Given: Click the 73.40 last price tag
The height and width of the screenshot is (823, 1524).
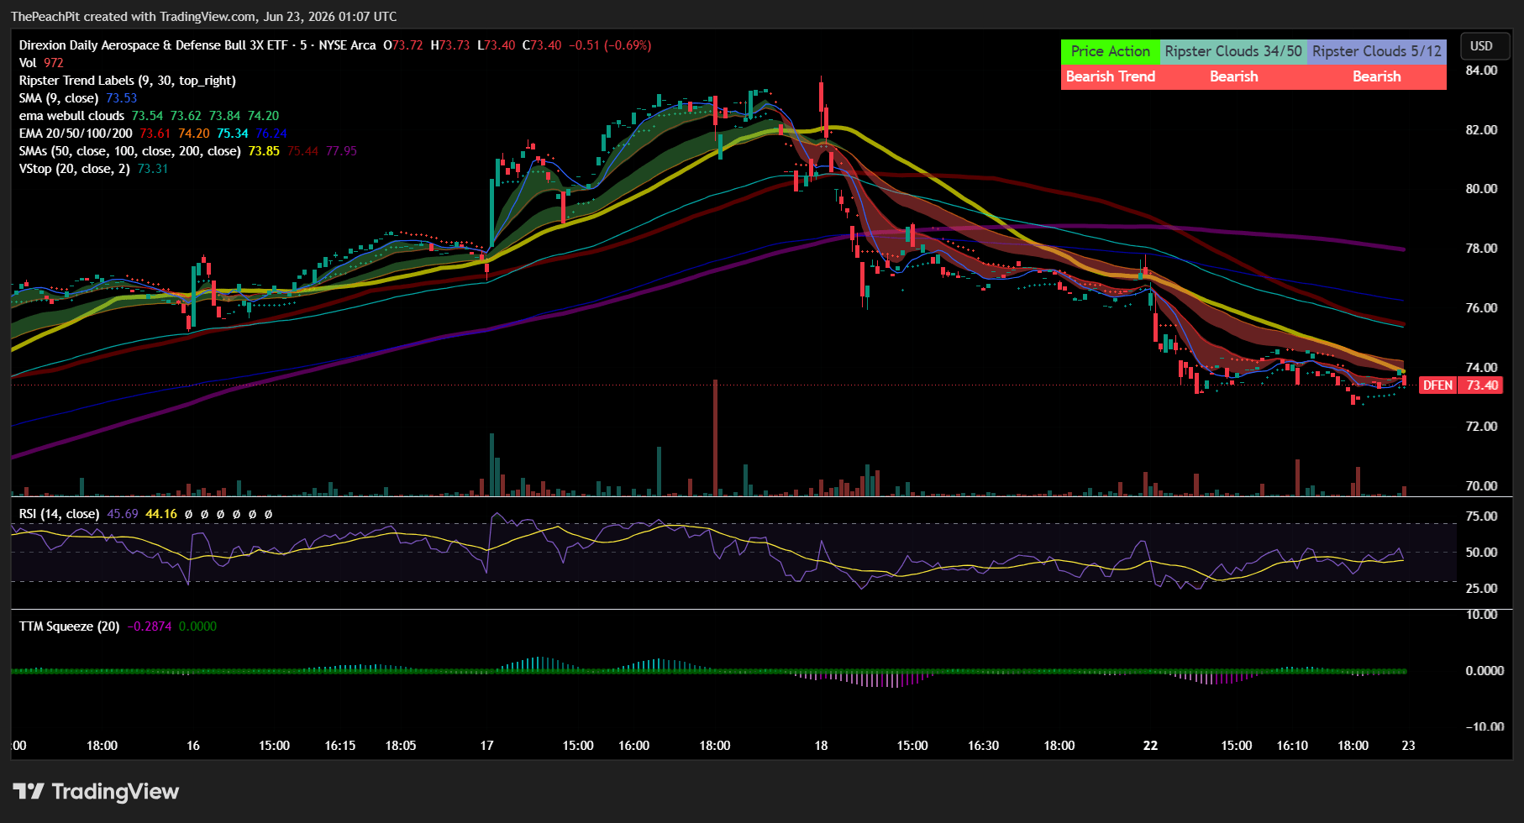Looking at the screenshot, I should point(1482,385).
